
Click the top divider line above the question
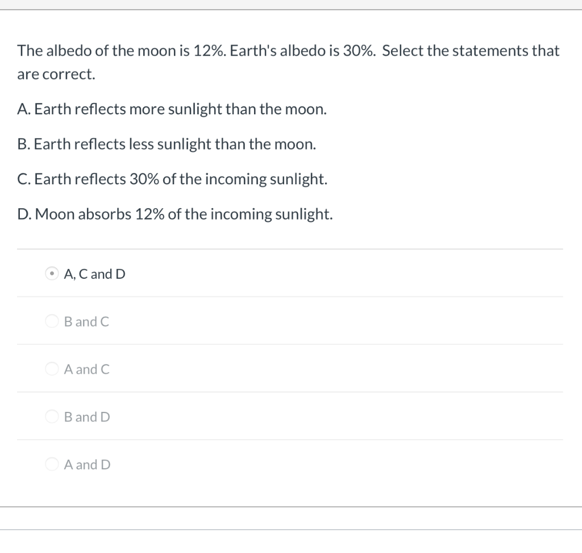pos(290,8)
